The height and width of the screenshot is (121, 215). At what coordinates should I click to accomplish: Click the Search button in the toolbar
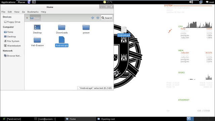point(107,18)
